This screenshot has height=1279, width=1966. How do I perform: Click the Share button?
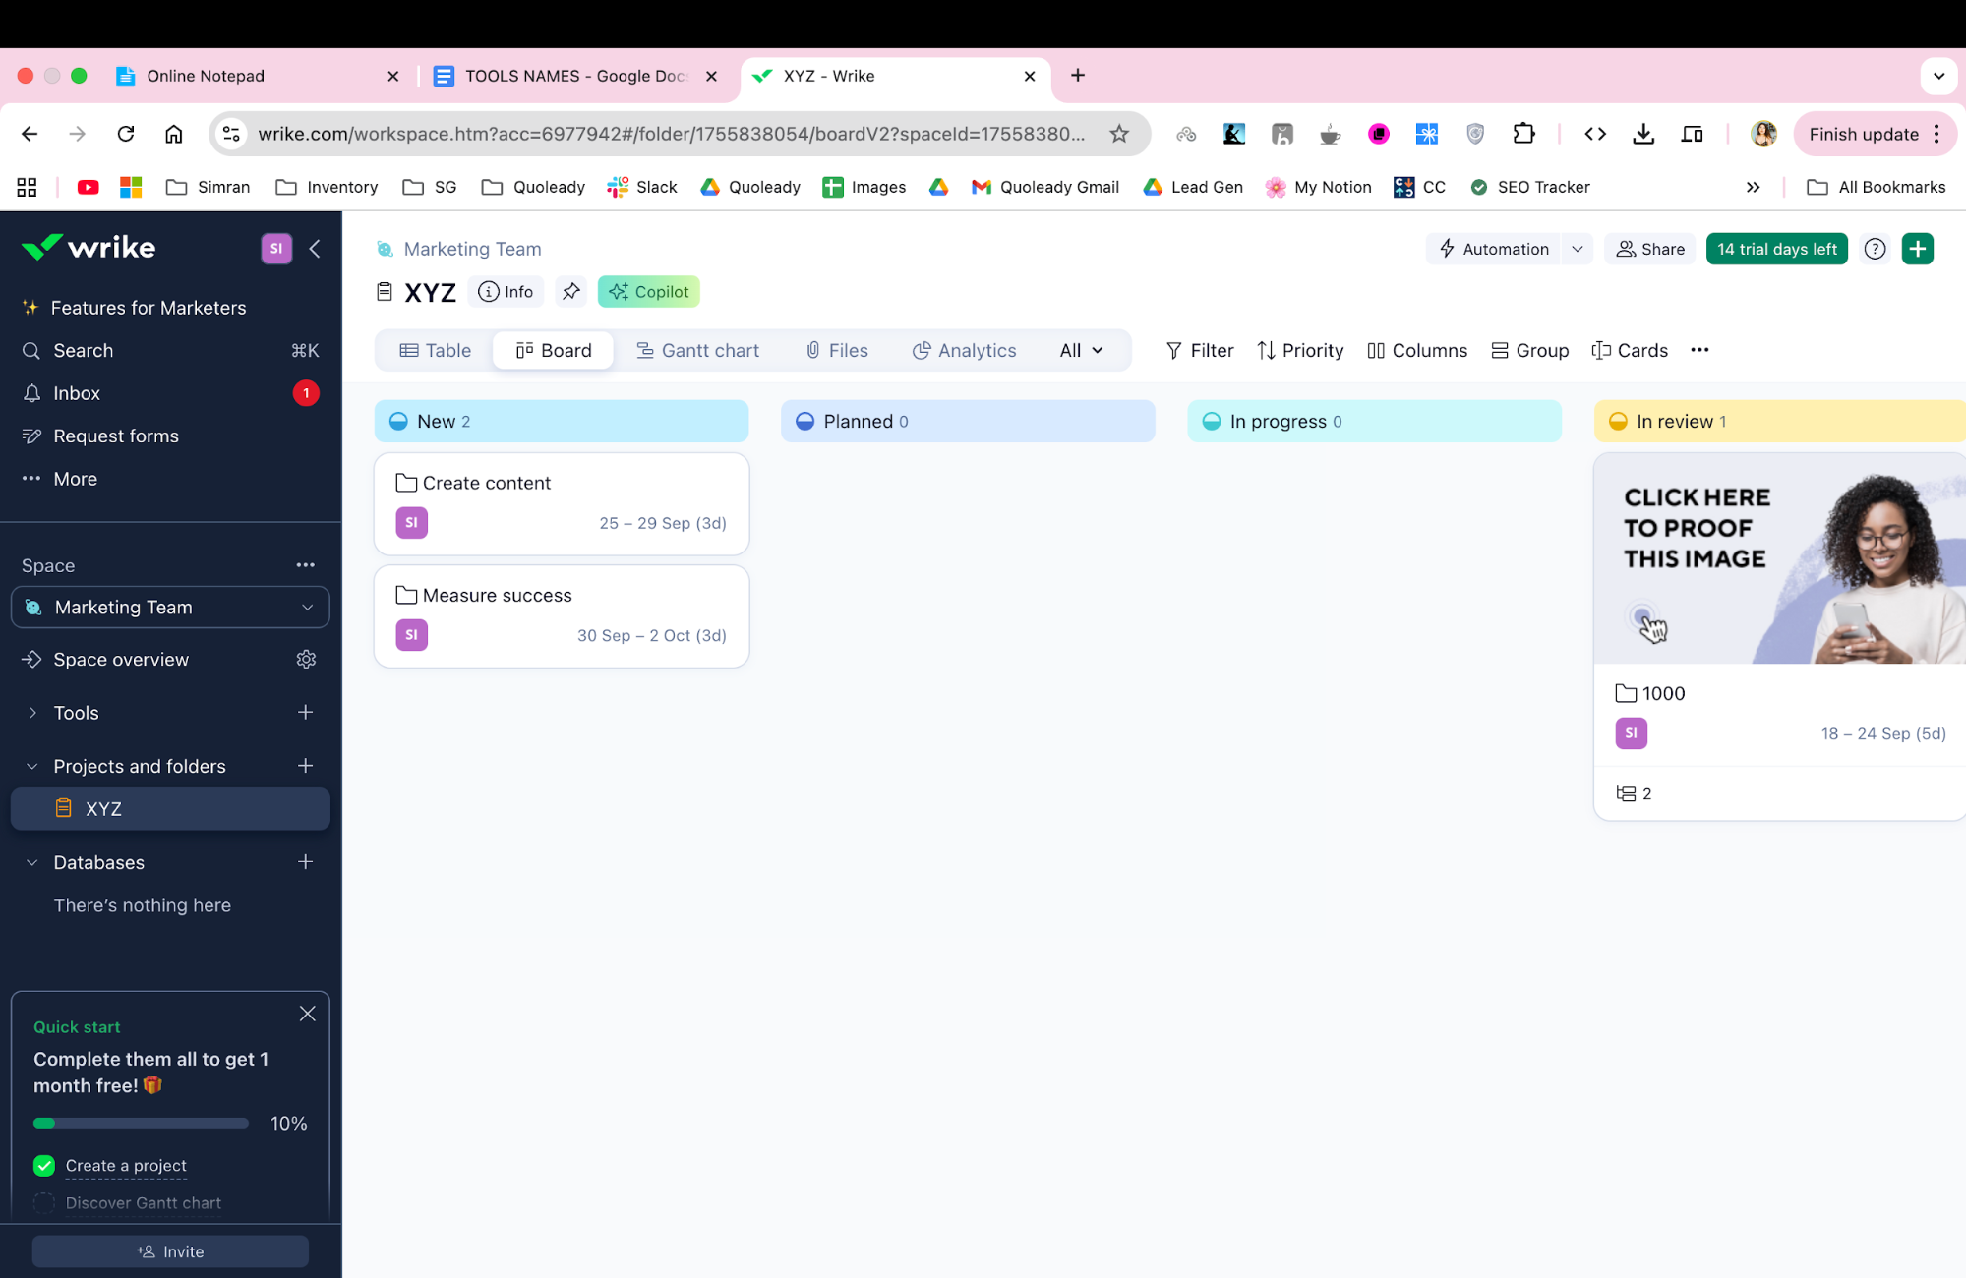pos(1648,249)
